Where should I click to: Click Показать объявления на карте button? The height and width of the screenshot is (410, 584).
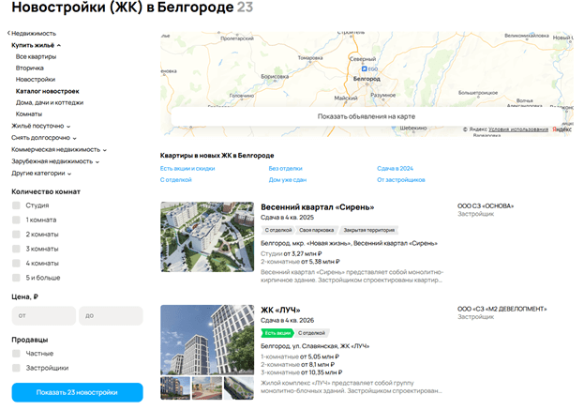366,116
